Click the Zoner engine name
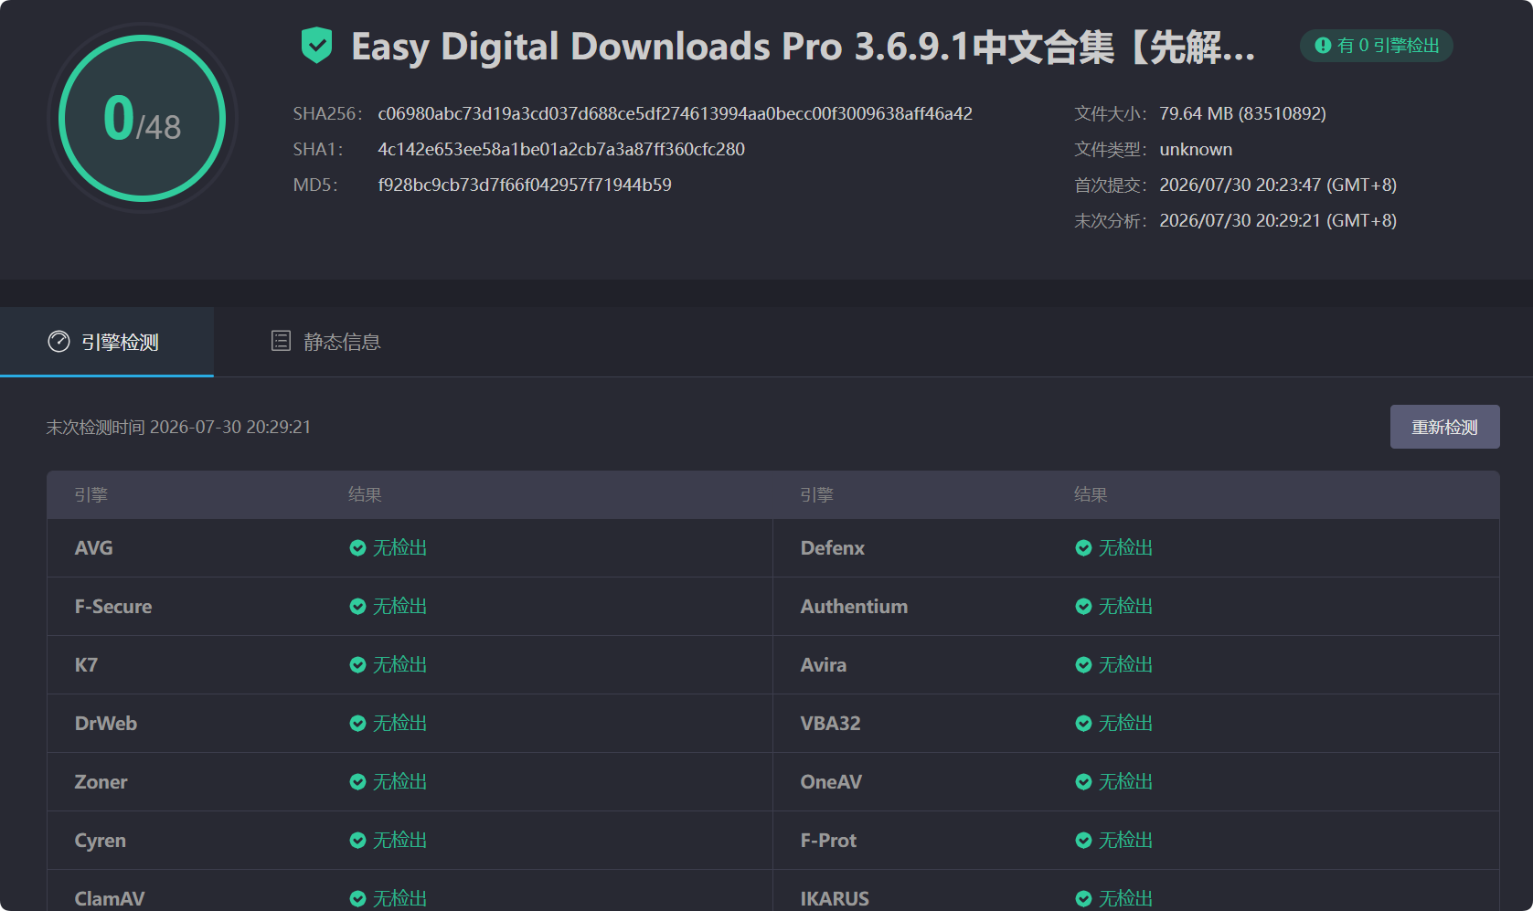 [x=101, y=782]
